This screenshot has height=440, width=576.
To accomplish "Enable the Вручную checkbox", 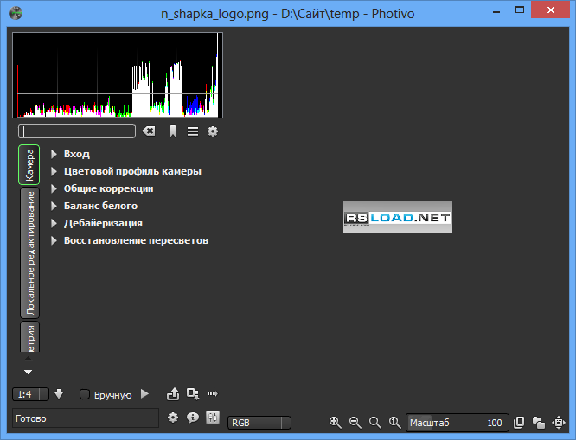I will point(85,394).
